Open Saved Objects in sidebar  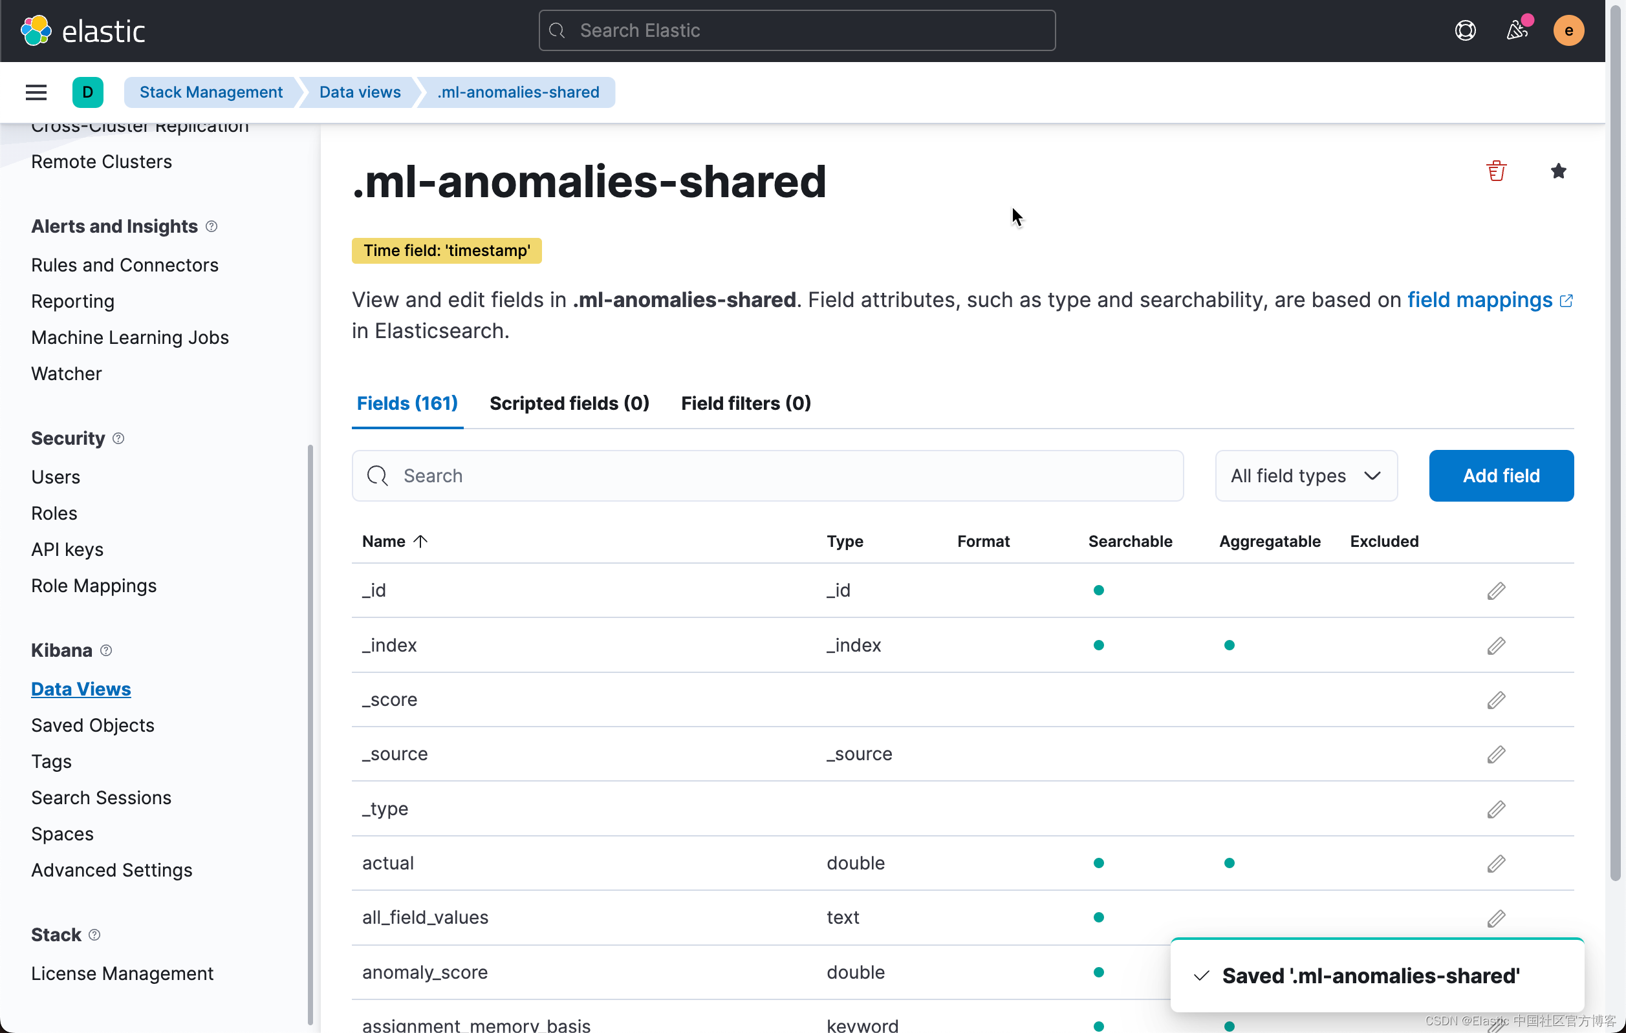(x=92, y=725)
